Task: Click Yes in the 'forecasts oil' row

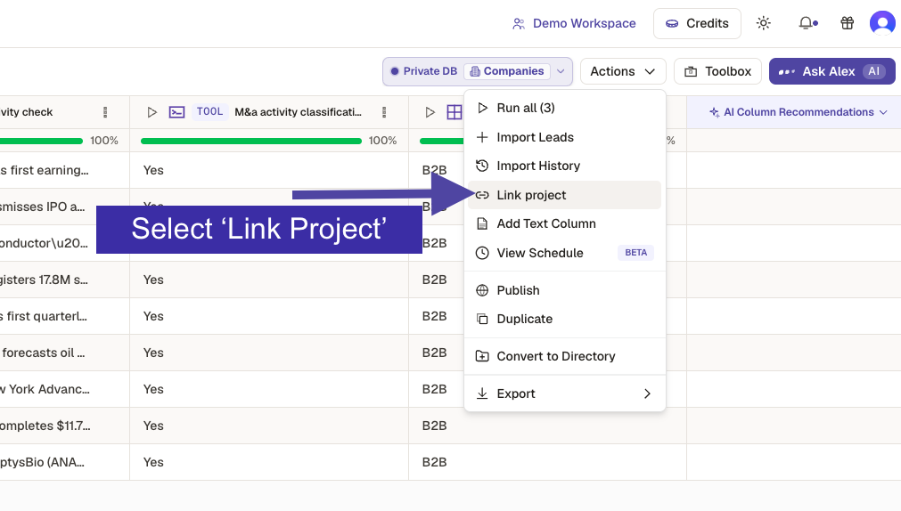Action: coord(153,353)
